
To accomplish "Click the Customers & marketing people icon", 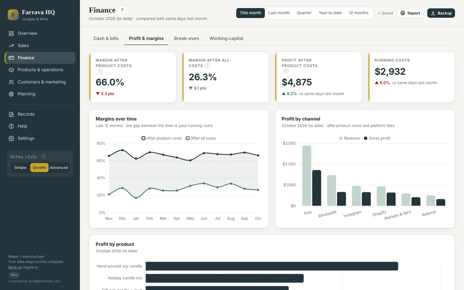I will click(x=11, y=82).
